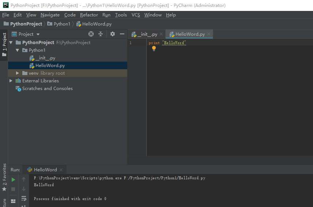
Task: Click the "HelloWord" string in the editor
Action: pos(174,43)
